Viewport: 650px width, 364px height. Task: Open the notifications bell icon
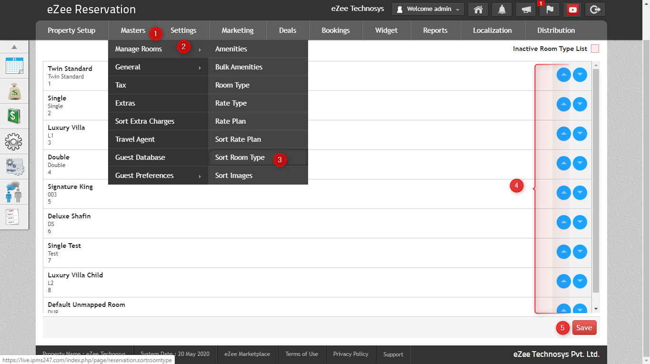point(502,10)
